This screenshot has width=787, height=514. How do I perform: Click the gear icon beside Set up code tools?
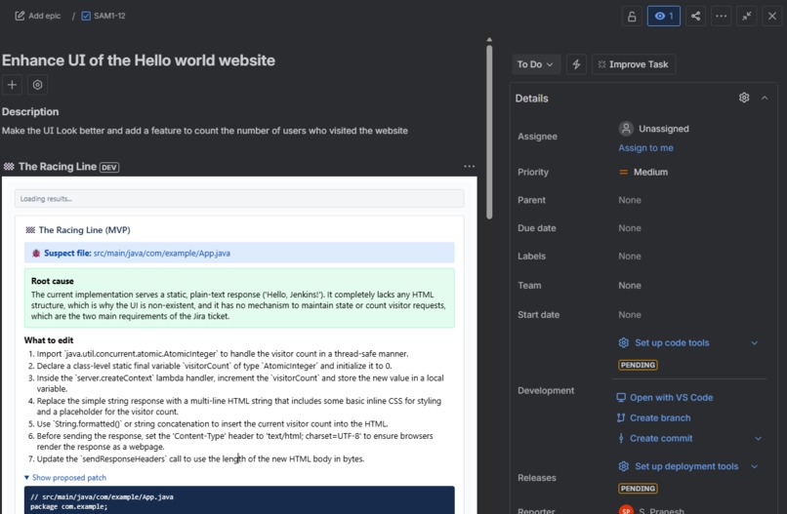click(623, 343)
